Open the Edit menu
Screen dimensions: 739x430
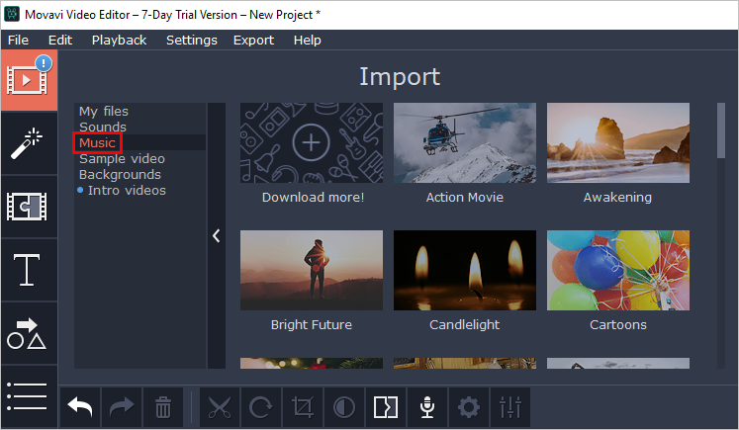(60, 40)
